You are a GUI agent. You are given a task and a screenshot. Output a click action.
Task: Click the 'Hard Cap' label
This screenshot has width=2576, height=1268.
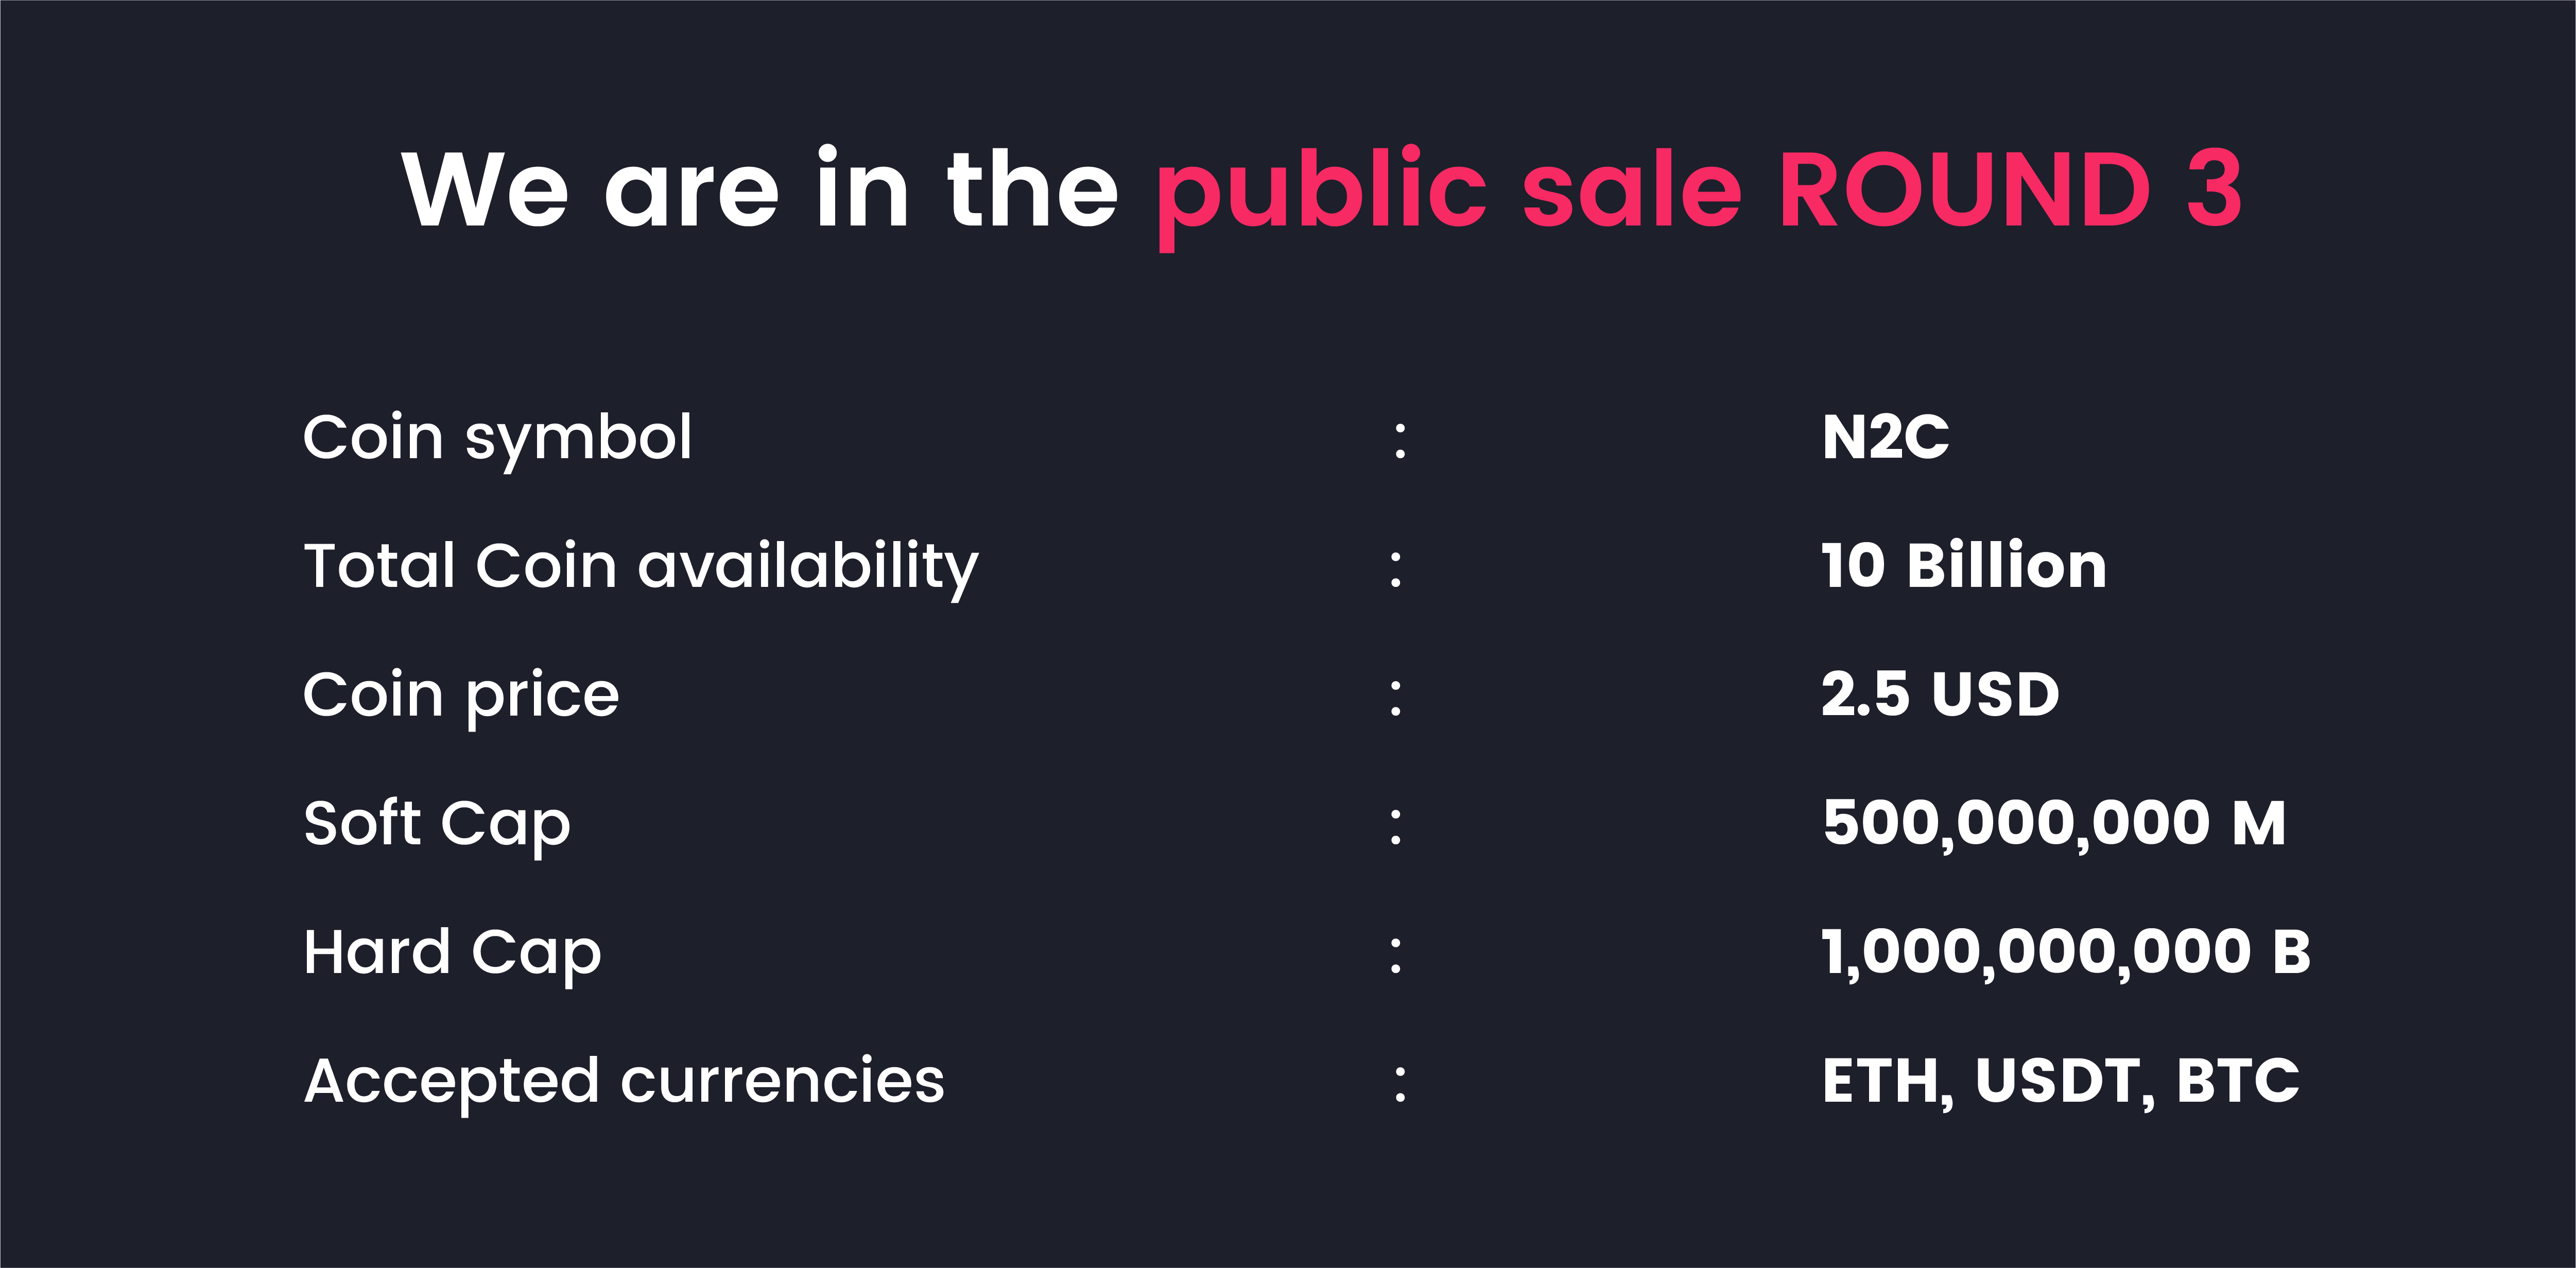point(452,954)
